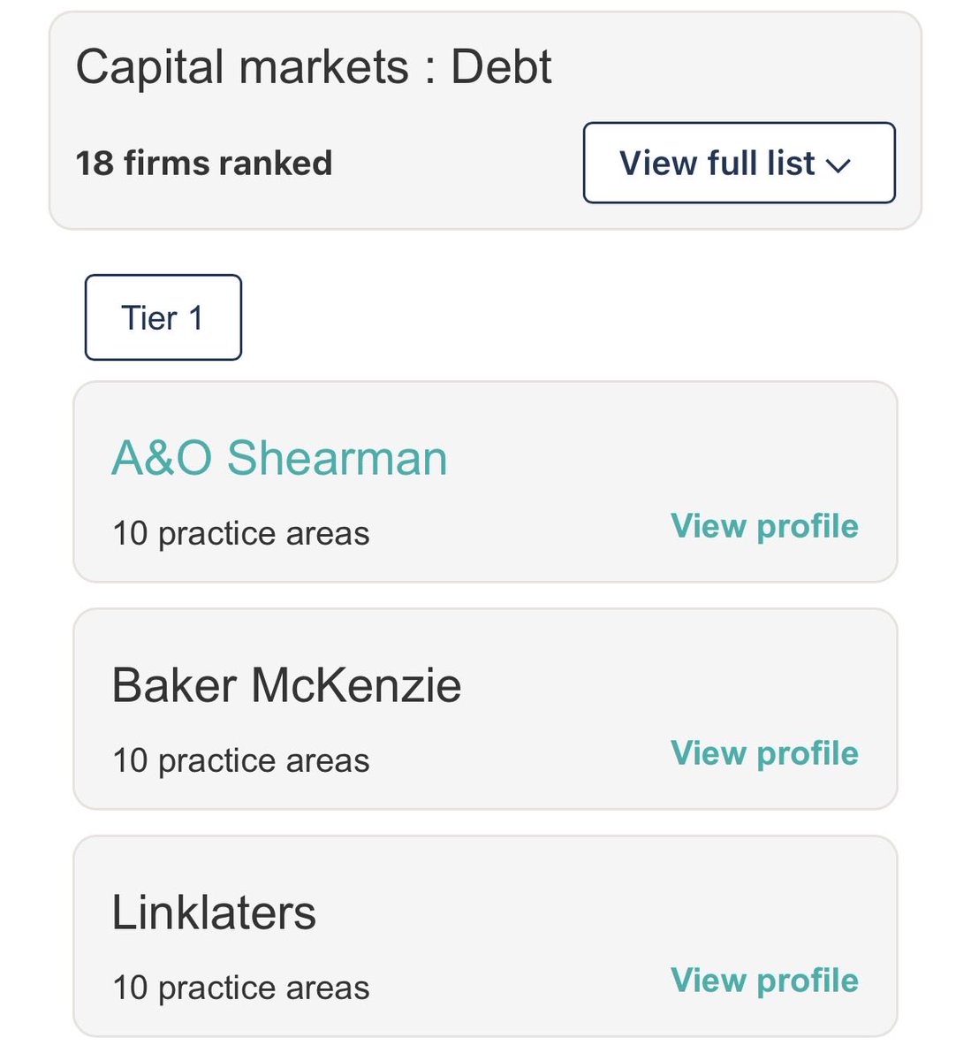View profile for Baker McKenzie

point(764,752)
